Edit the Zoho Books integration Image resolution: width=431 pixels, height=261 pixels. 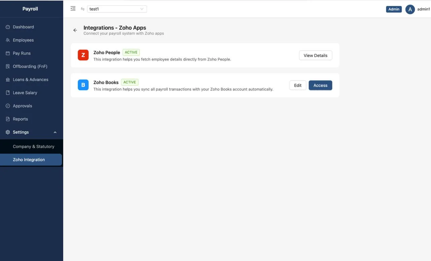click(298, 85)
